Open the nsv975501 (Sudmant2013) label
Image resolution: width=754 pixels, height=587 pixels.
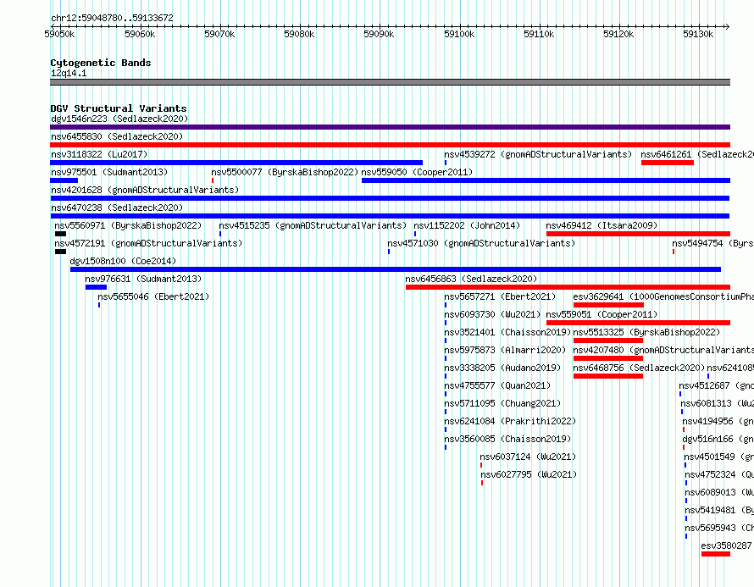coord(109,172)
